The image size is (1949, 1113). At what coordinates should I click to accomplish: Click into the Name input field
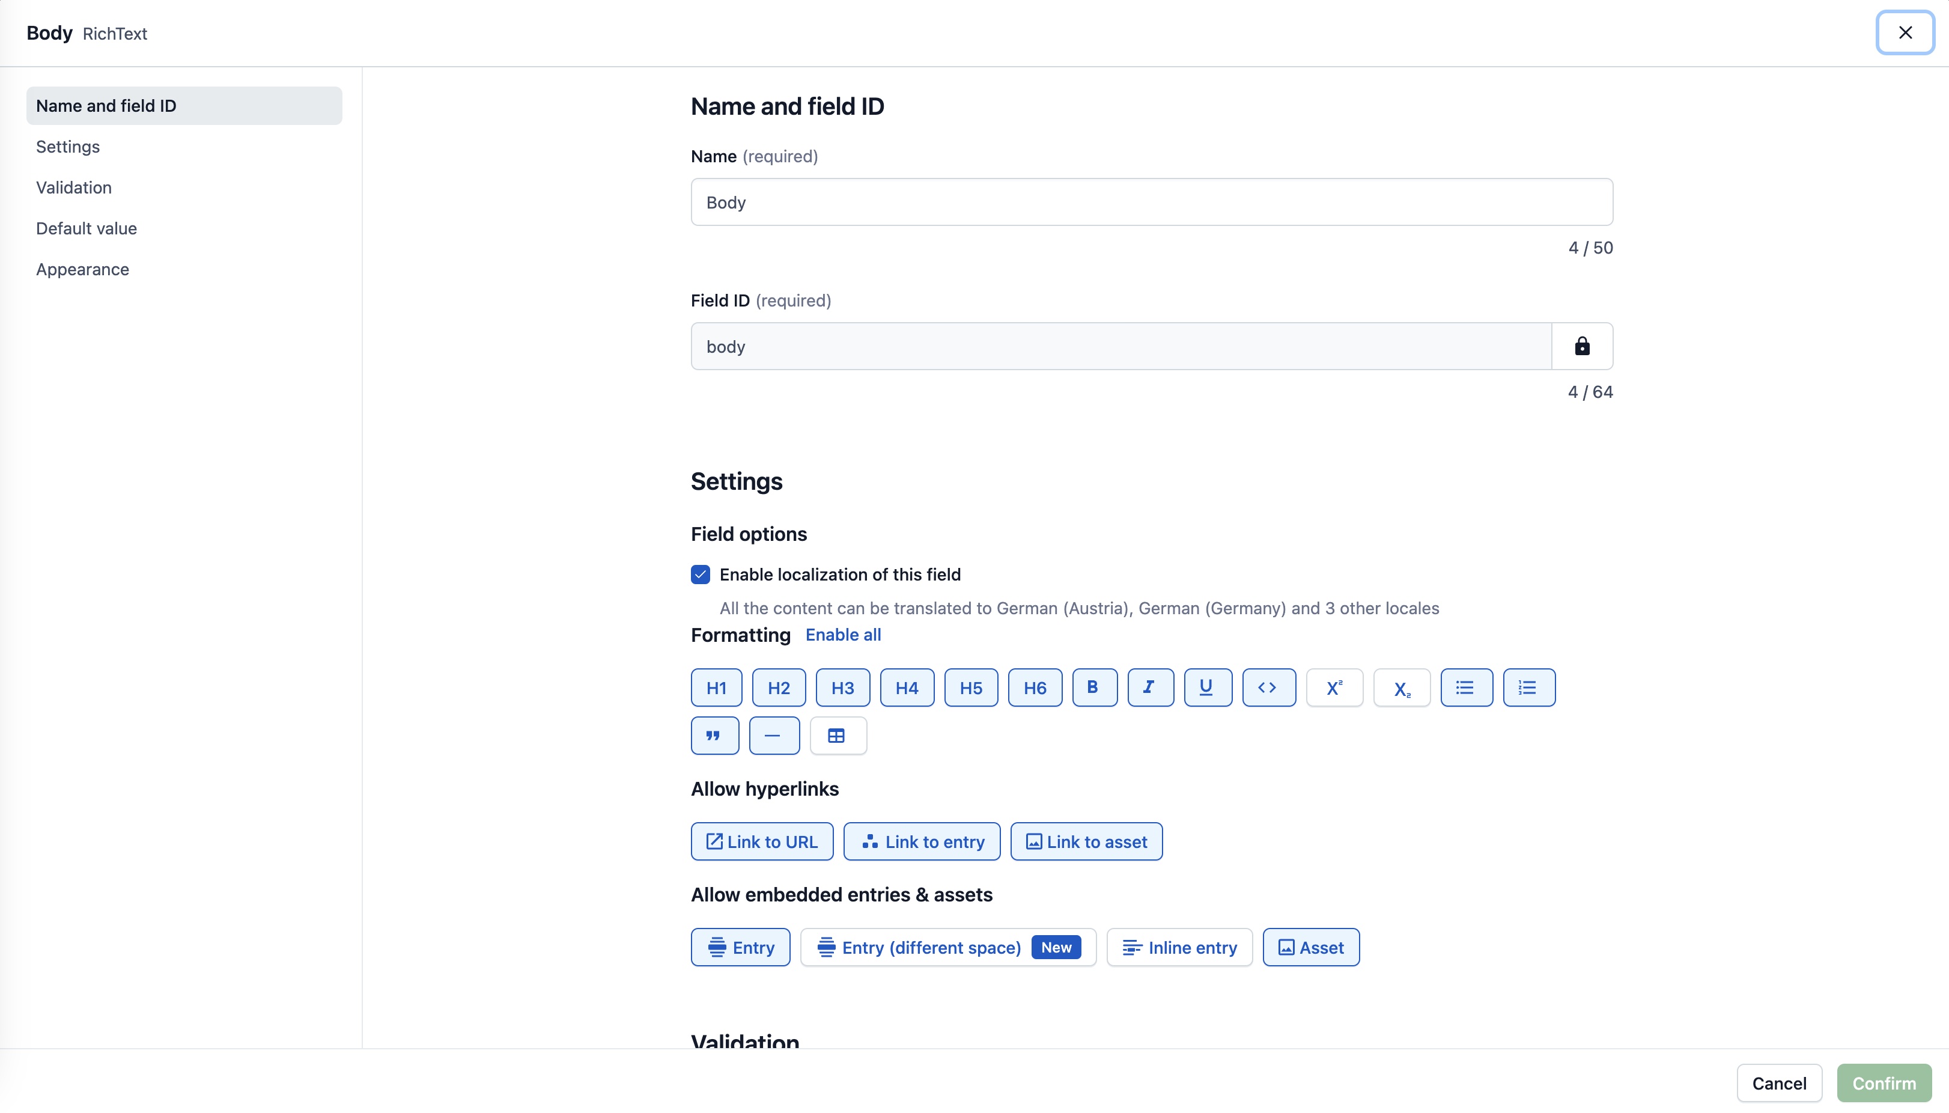1151,202
